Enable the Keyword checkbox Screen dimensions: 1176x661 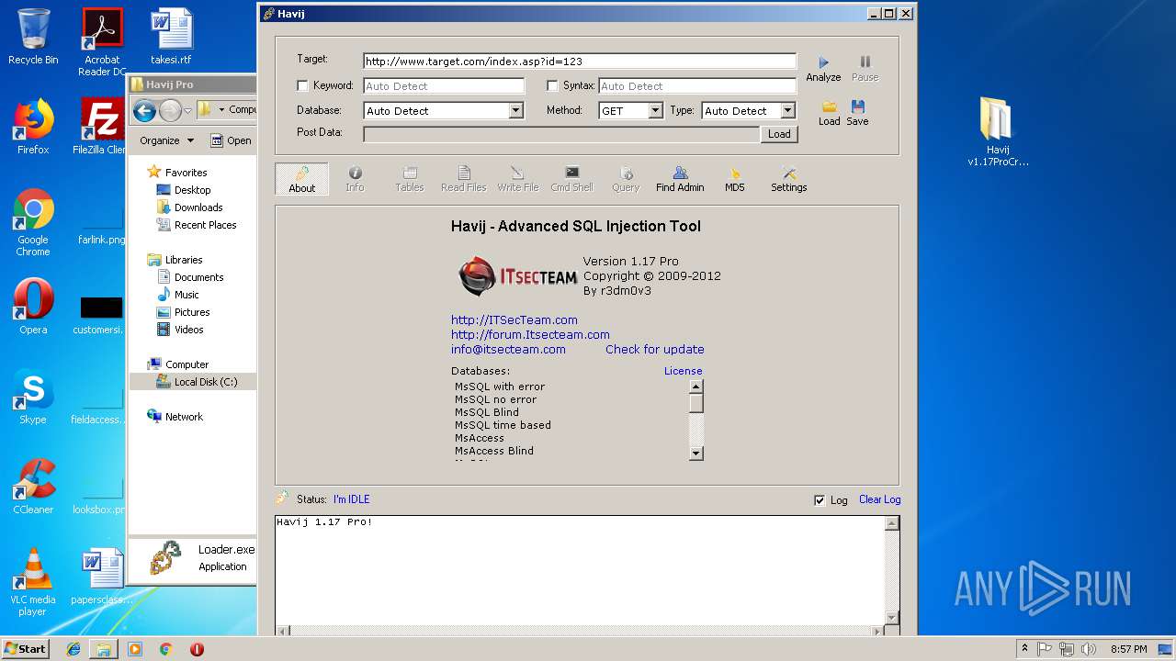coord(302,85)
